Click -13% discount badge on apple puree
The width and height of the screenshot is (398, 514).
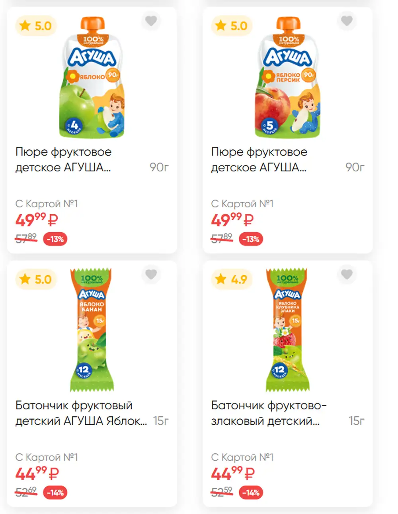point(55,239)
